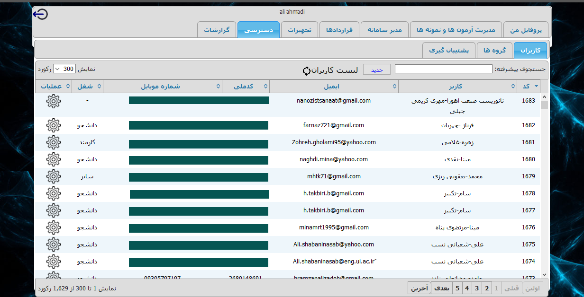Click the table vertical scrollbar down arrow
This screenshot has height=297, width=584.
click(544, 274)
